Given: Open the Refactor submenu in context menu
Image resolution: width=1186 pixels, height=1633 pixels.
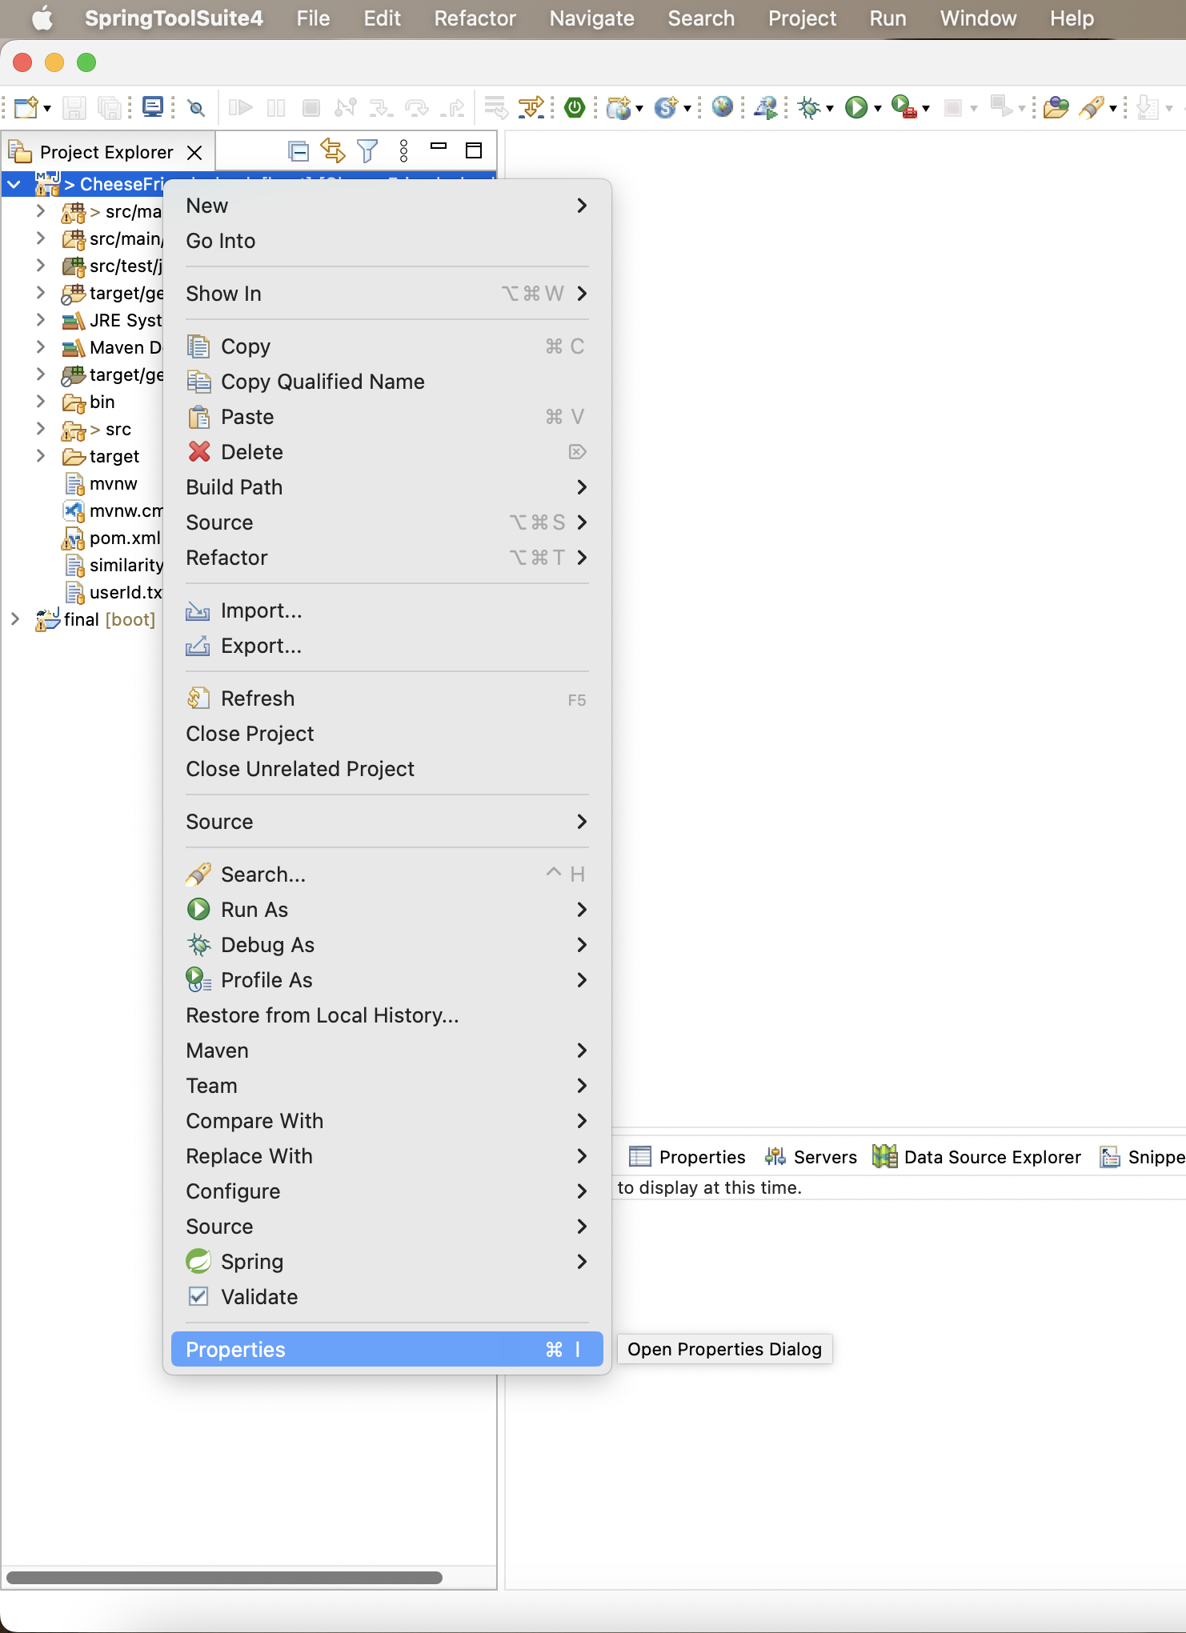Looking at the screenshot, I should point(387,558).
